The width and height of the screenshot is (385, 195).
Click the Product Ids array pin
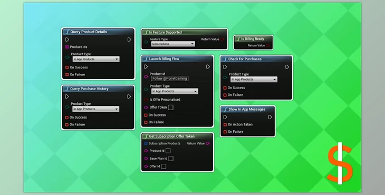67,47
